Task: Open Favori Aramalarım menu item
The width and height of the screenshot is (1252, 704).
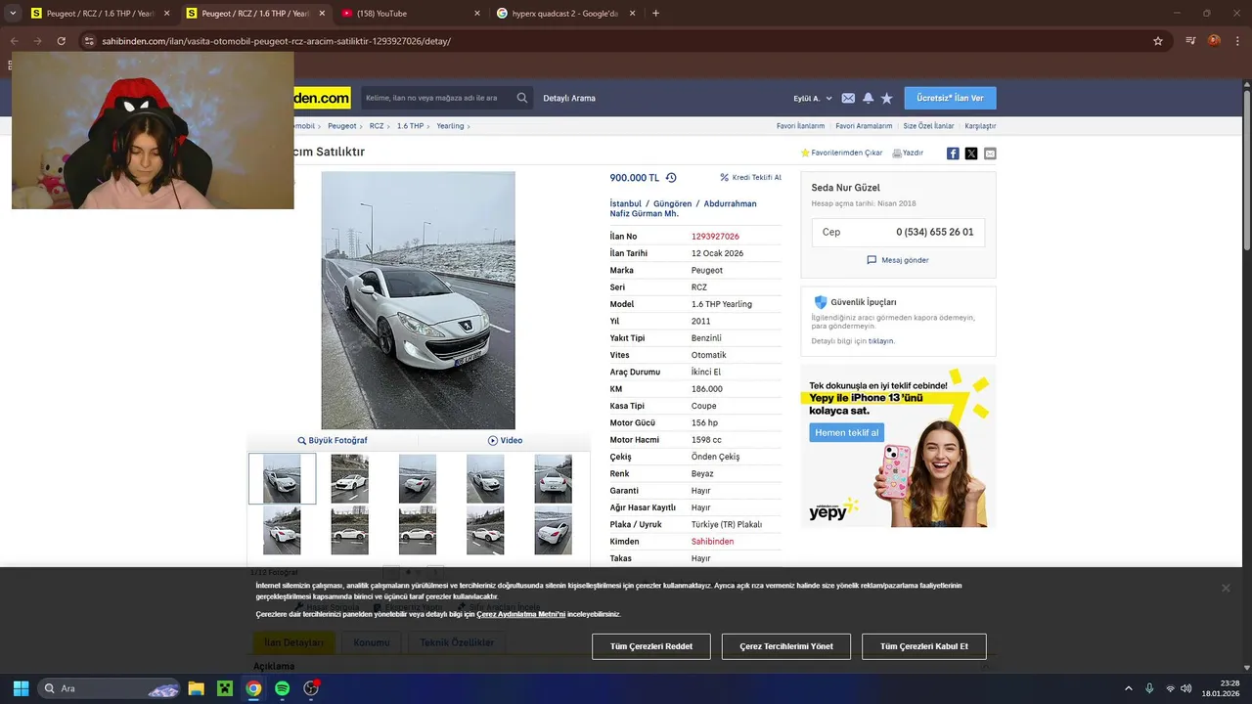Action: pos(864,126)
